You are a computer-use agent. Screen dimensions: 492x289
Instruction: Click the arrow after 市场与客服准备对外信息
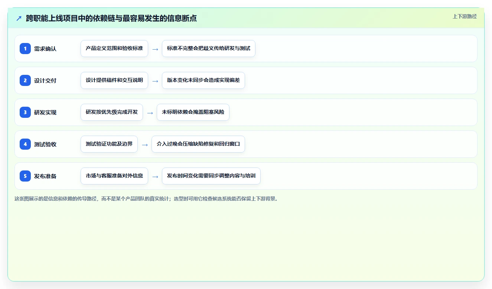pyautogui.click(x=155, y=176)
